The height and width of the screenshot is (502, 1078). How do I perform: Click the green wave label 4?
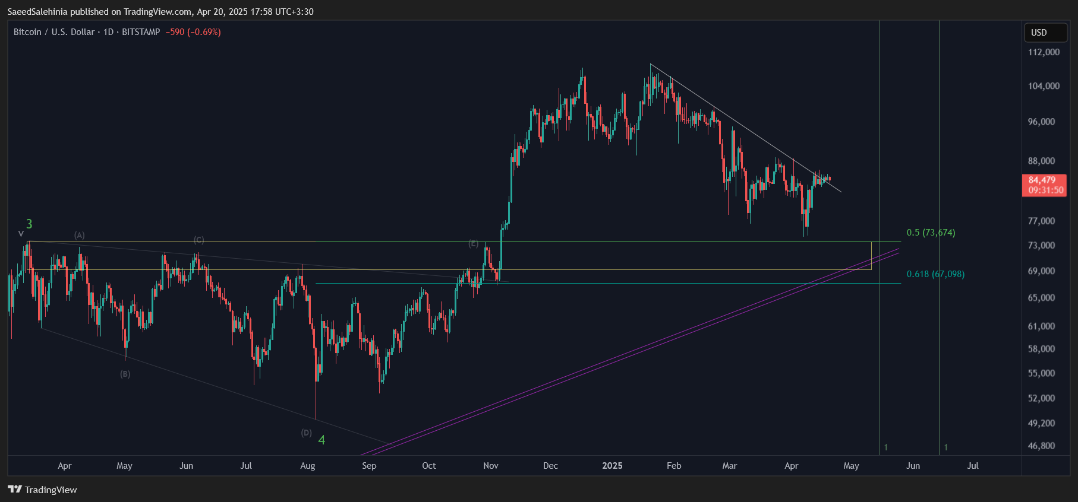point(321,440)
